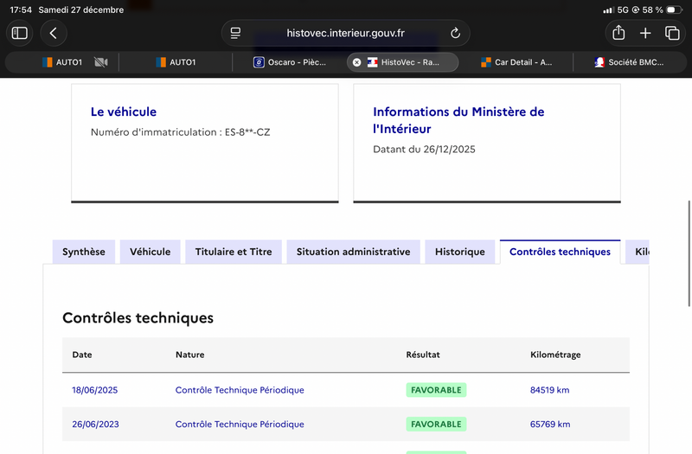The height and width of the screenshot is (454, 692).
Task: Add a new Safari tab
Action: click(645, 33)
